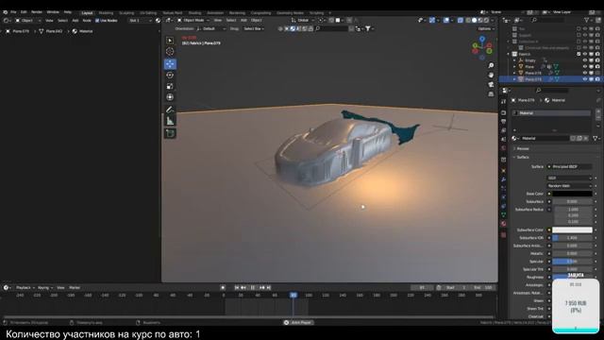Jump to timeline end button

tap(268, 287)
